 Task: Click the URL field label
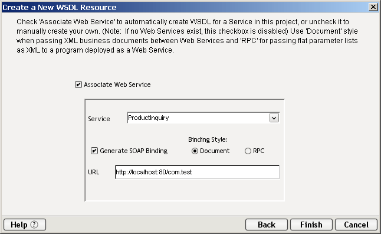(x=94, y=172)
